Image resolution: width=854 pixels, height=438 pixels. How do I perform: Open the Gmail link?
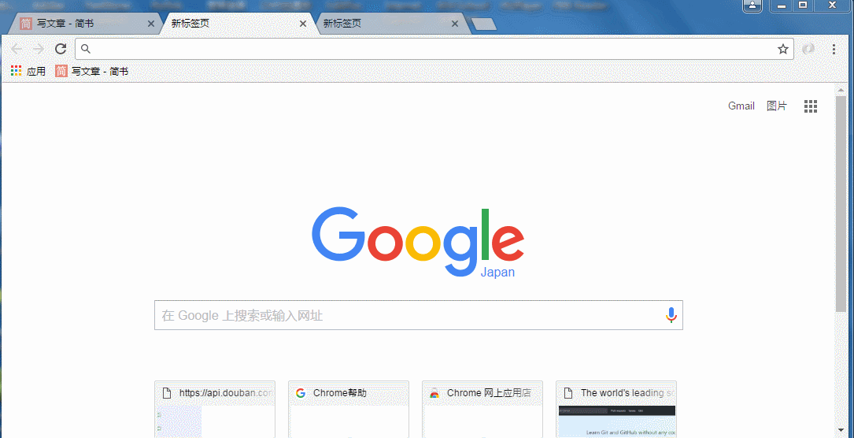741,106
